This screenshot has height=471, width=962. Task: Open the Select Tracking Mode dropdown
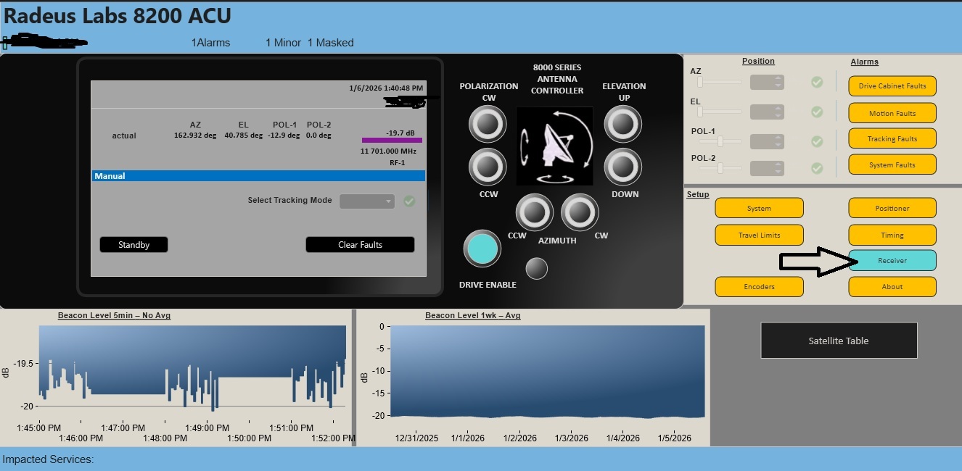(367, 201)
